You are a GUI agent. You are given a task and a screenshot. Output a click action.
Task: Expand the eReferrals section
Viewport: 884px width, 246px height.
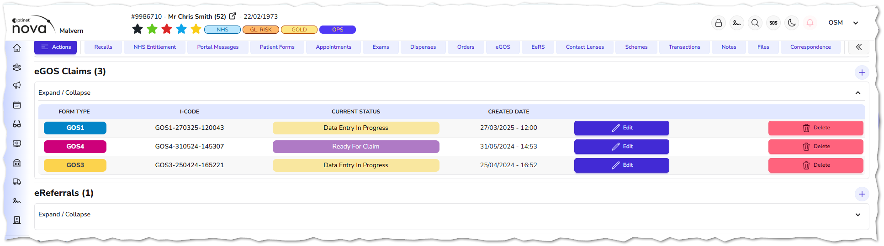pos(858,215)
